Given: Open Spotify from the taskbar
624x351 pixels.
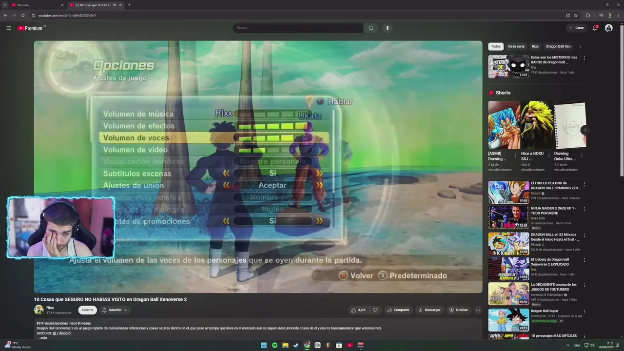Looking at the screenshot, I should (274, 345).
